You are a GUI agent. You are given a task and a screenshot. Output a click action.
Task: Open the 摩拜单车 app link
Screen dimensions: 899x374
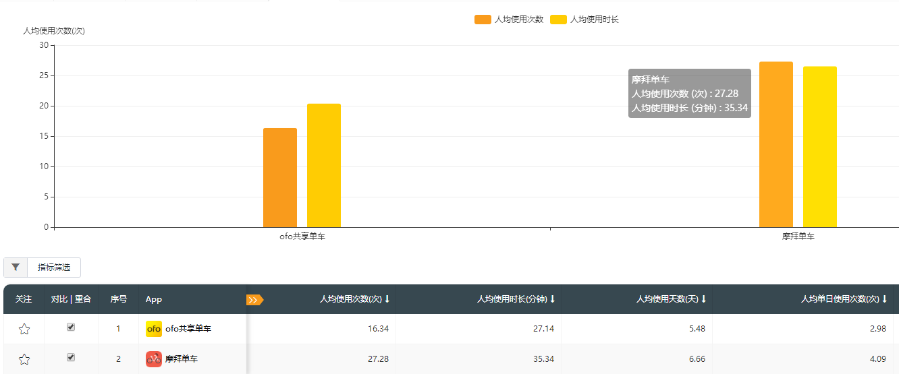coord(182,359)
